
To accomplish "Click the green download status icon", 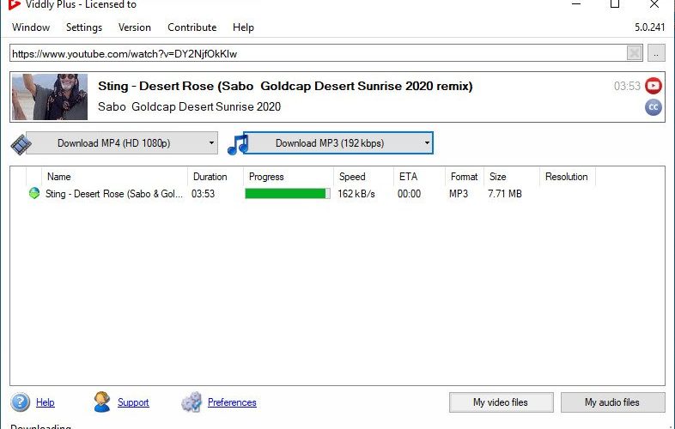I will (34, 193).
